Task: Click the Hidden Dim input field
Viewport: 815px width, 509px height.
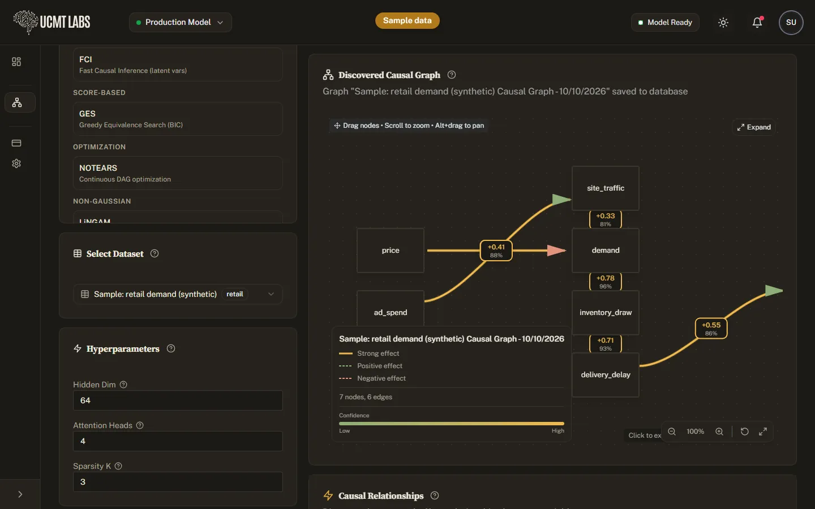Action: coord(178,400)
